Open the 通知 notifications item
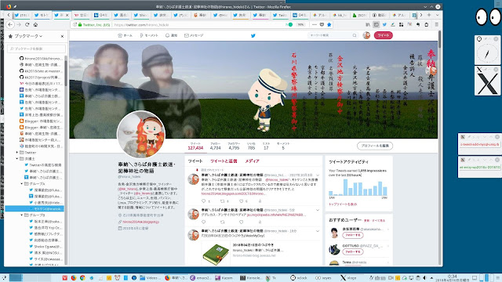Screen dimensions: 502x282 click(x=171, y=35)
